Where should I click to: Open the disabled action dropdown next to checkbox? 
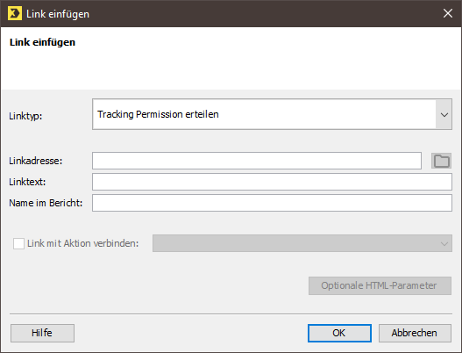302,243
